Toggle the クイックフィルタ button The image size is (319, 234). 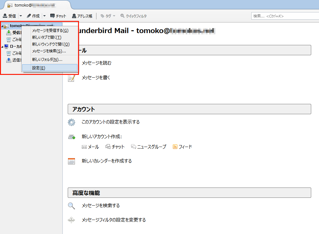pyautogui.click(x=134, y=16)
